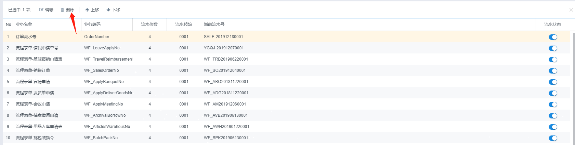Toggle status switch for 订单流水号 row
Screen dimensions: 575x145
553,37
